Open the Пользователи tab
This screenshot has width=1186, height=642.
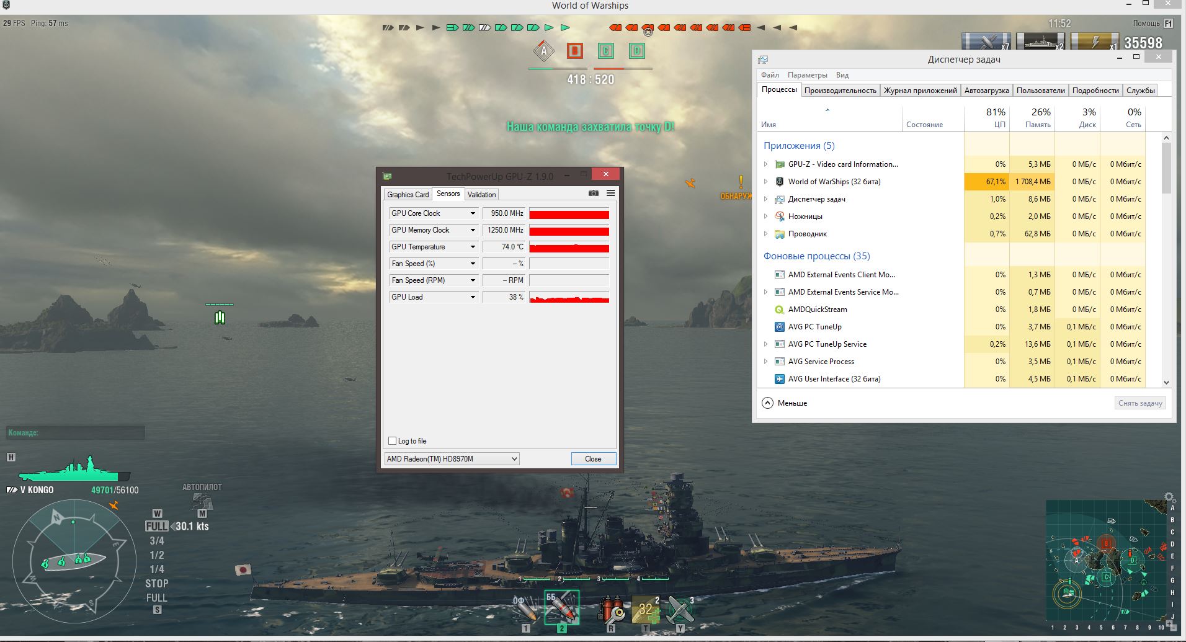click(1040, 91)
